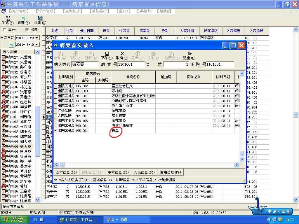Image resolution: width=299 pixels, height=224 pixels.
Task: Click the 删除(D) delete icon in dialog
Action: coord(91,54)
